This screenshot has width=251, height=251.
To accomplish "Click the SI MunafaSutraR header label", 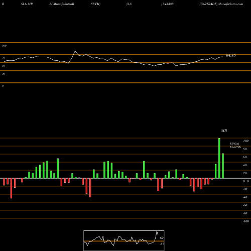I will (x=62, y=4).
